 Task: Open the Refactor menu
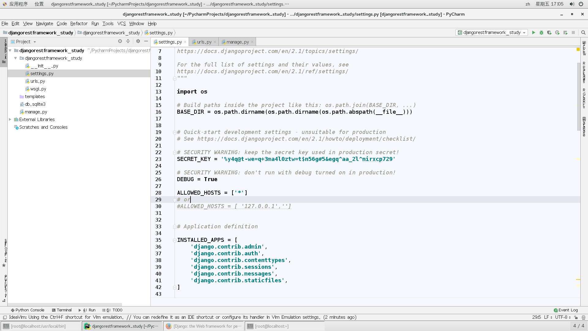tap(79, 24)
